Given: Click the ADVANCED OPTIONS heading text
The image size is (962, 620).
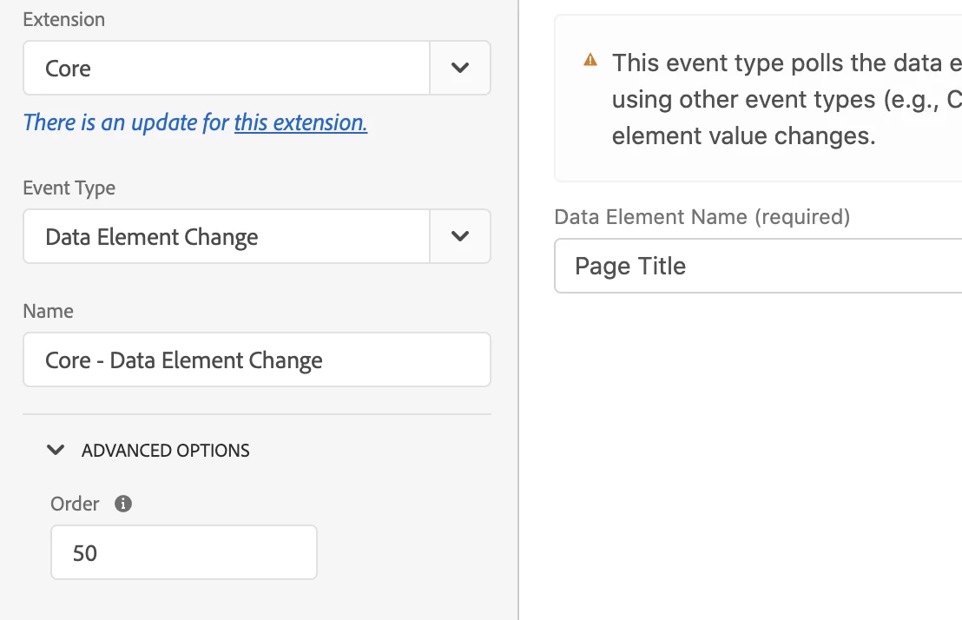Looking at the screenshot, I should (x=165, y=451).
